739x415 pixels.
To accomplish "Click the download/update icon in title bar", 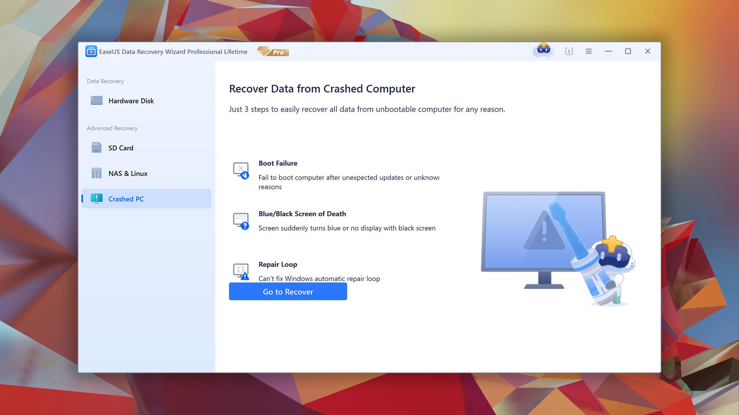I will click(569, 51).
